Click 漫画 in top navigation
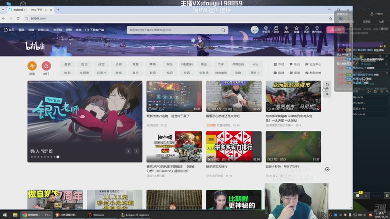The height and width of the screenshot is (219, 390). pyautogui.click(x=69, y=30)
